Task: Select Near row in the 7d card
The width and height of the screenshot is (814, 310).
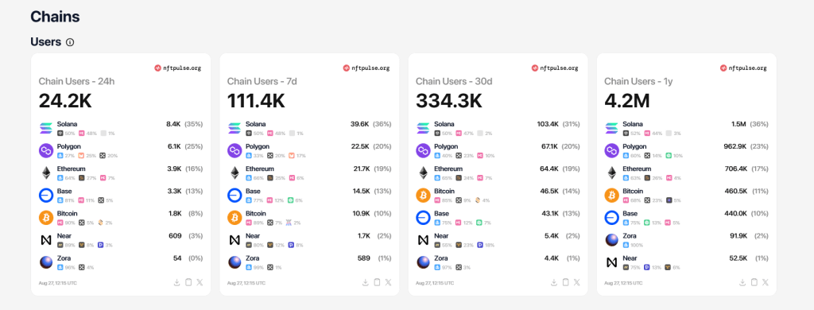Action: tap(309, 239)
